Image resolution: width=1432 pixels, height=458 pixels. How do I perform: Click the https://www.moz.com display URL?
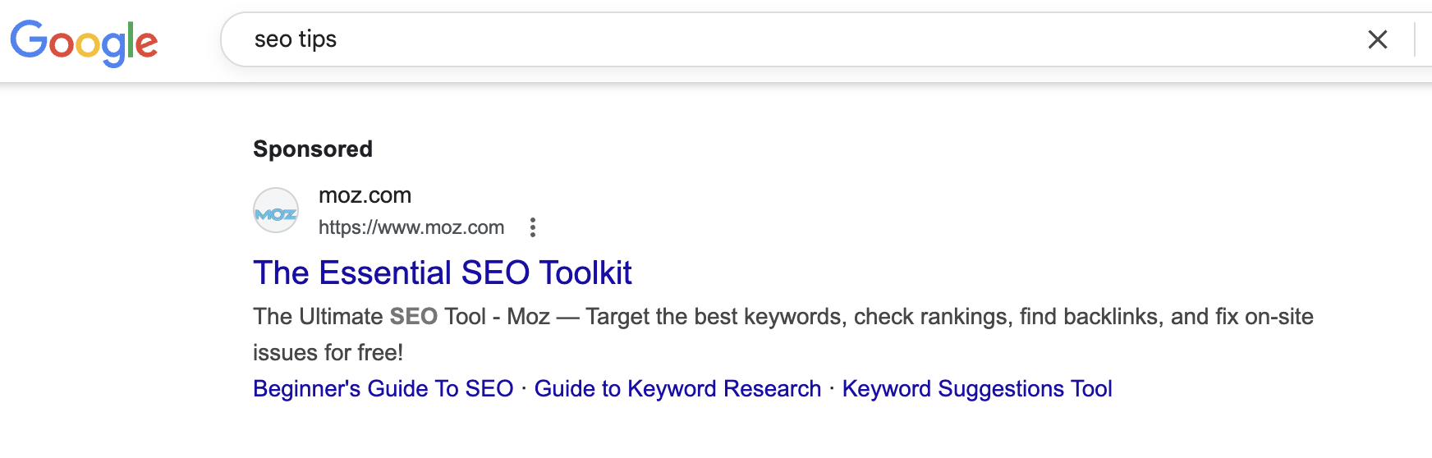(x=411, y=227)
